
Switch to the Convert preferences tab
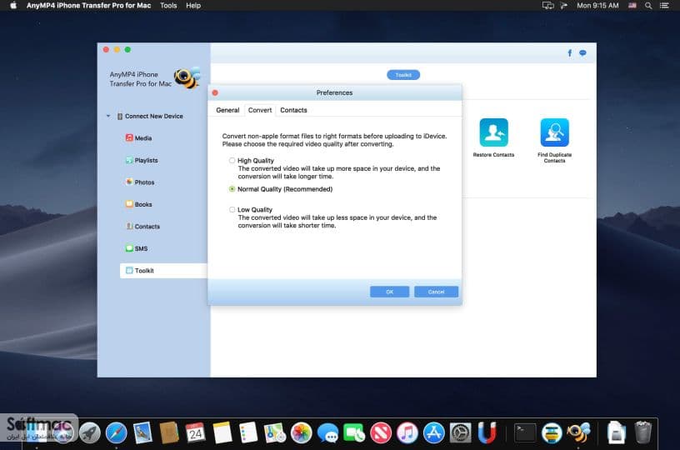click(260, 110)
